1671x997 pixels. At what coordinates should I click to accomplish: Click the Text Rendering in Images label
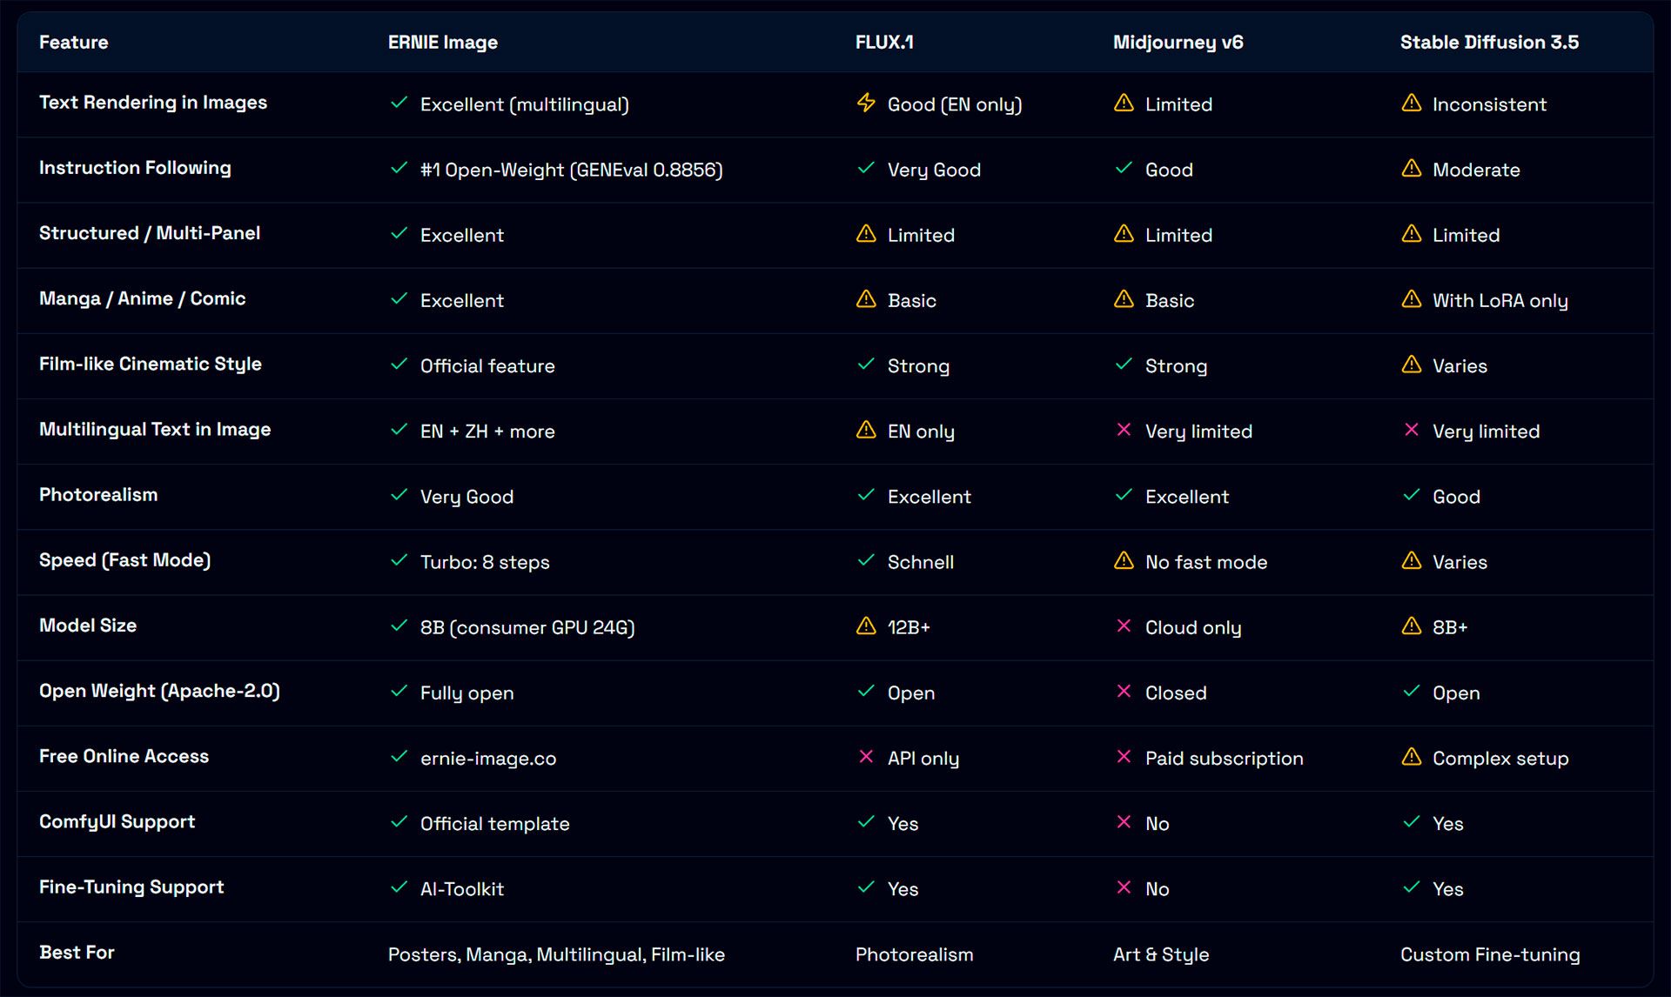pyautogui.click(x=152, y=102)
